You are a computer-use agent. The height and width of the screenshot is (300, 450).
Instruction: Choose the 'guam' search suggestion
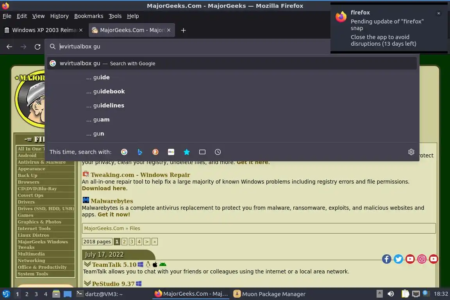click(232, 120)
